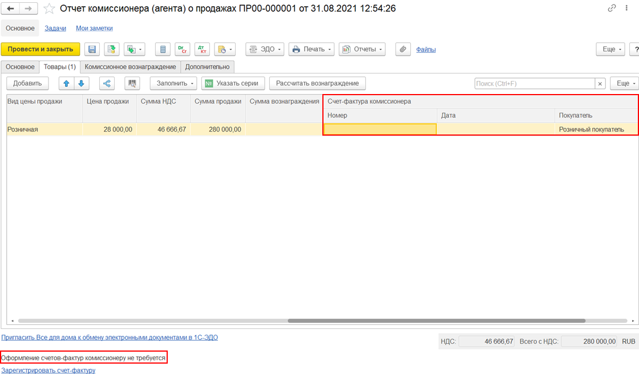Open the Заполнить dropdown
The height and width of the screenshot is (379, 639).
click(x=173, y=83)
